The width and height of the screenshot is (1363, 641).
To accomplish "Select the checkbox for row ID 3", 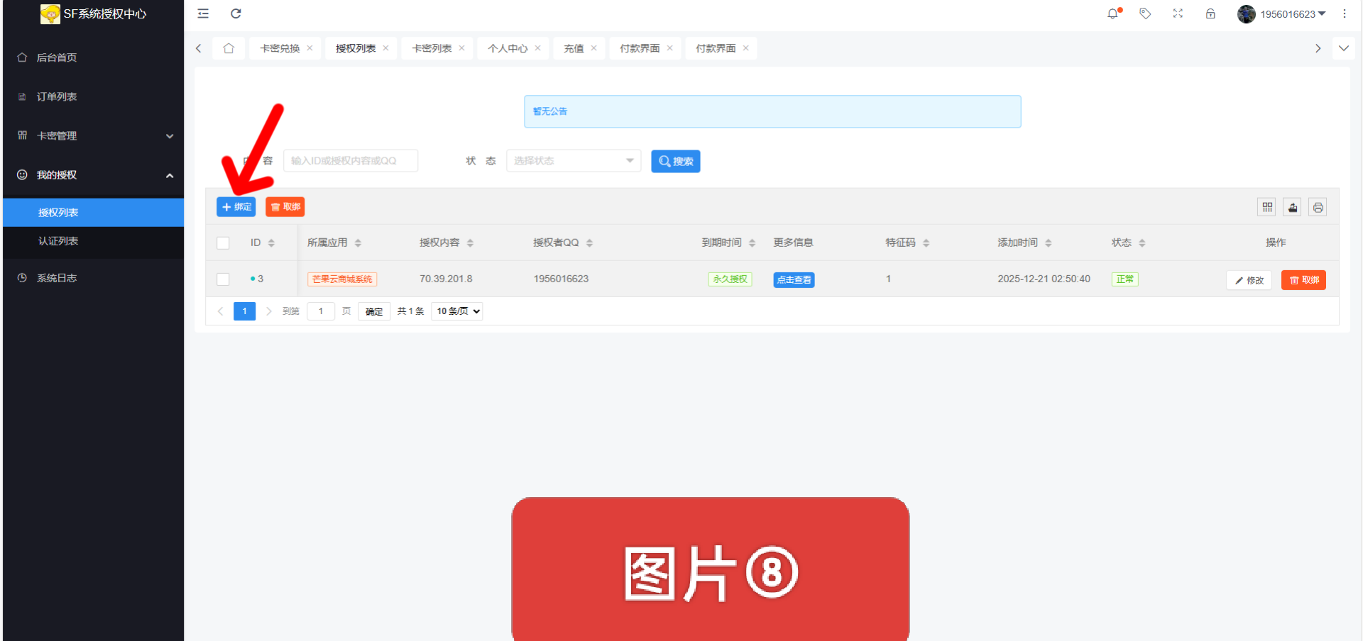I will coord(223,279).
